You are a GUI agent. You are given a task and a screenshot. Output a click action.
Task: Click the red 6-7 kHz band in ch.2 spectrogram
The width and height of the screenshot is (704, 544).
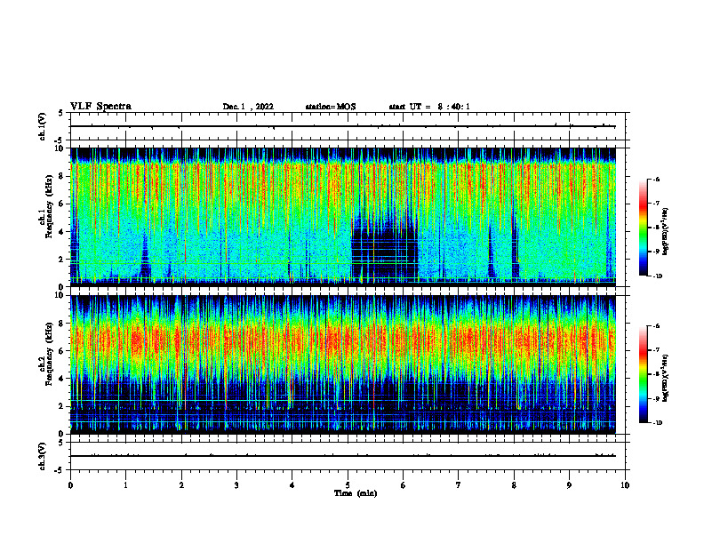tap(343, 339)
